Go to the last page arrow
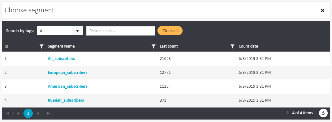Screen dimensions: 332x122 pyautogui.click(x=49, y=113)
